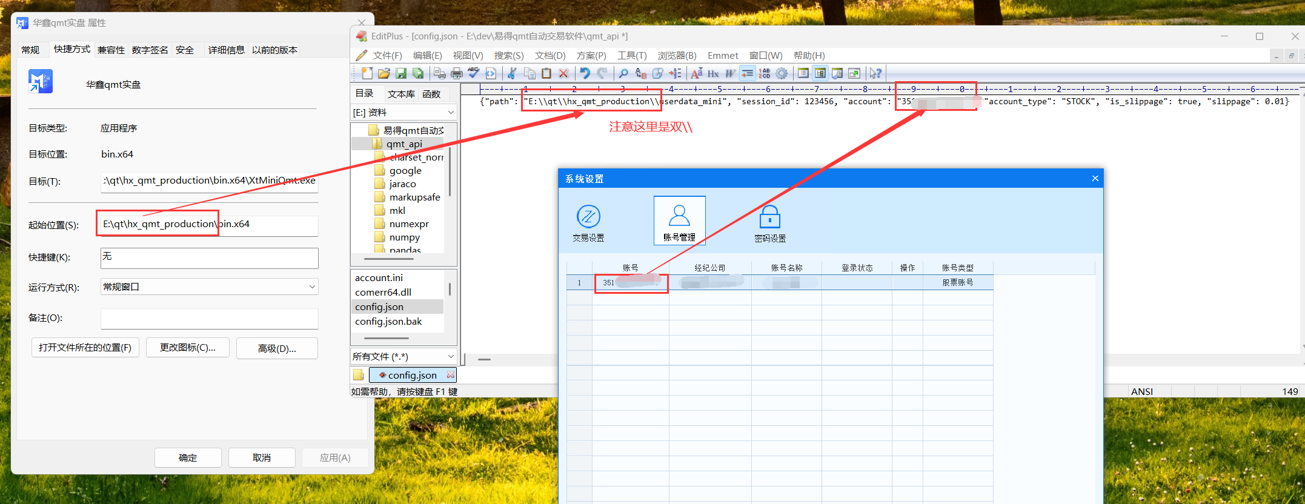
Task: Close the 系统设置 dialog
Action: (1095, 178)
